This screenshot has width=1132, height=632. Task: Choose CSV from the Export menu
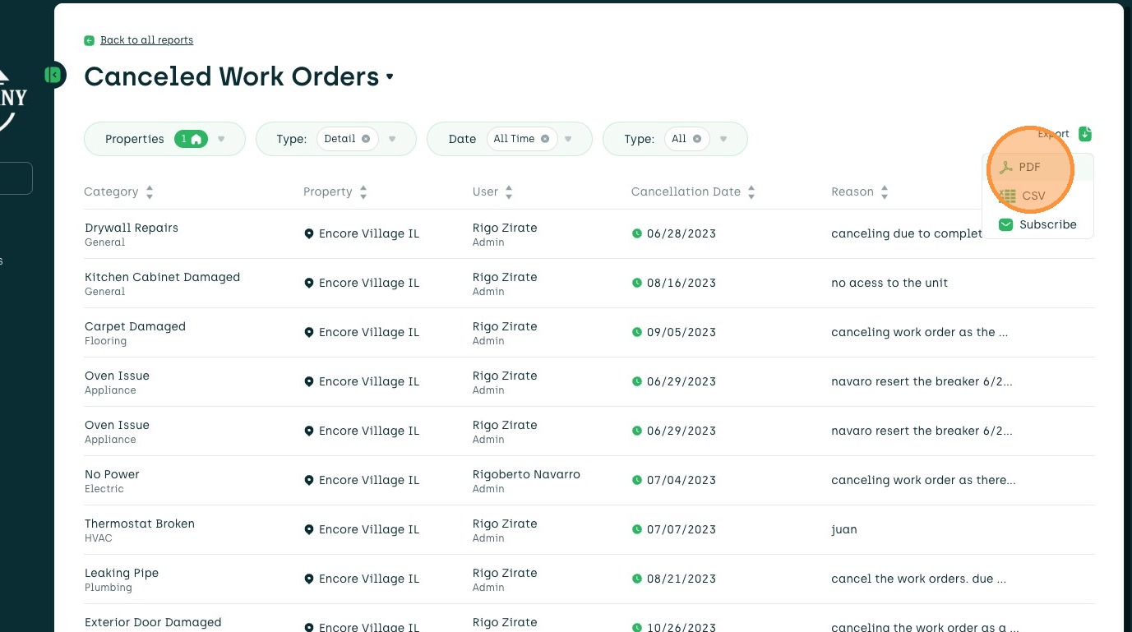pos(1037,196)
